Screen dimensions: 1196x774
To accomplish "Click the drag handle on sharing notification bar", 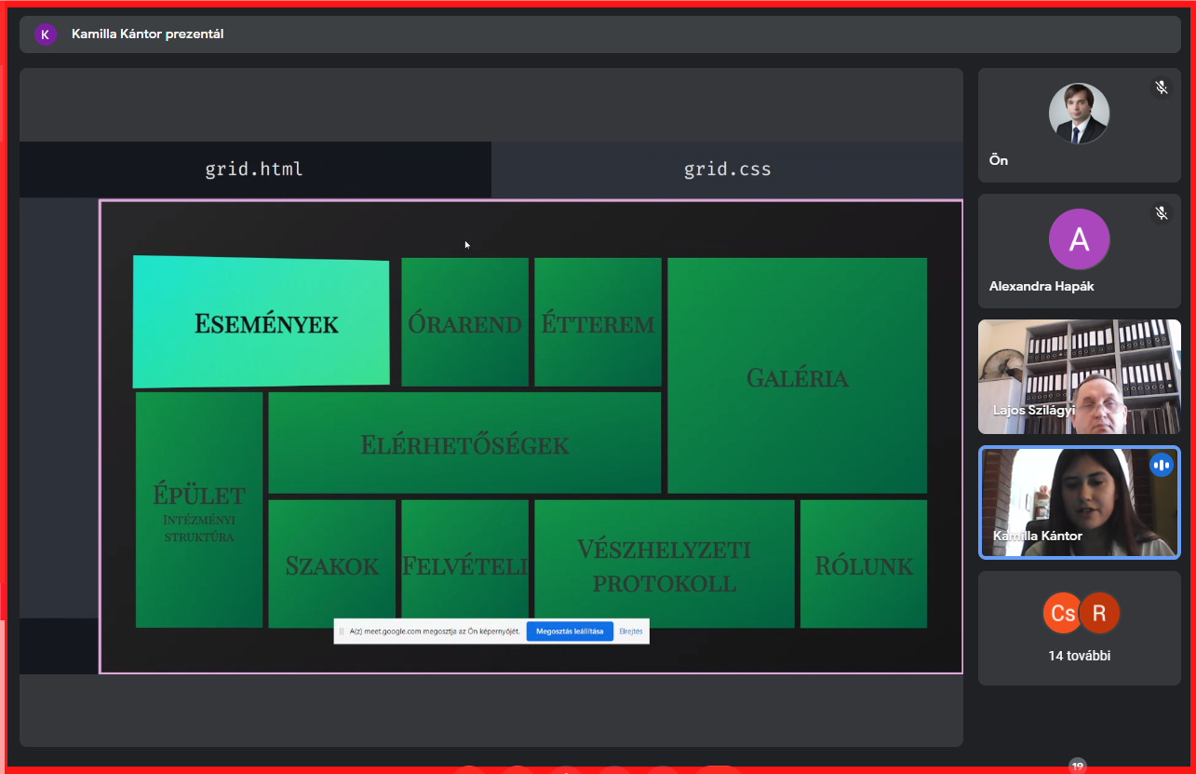I will click(x=342, y=631).
